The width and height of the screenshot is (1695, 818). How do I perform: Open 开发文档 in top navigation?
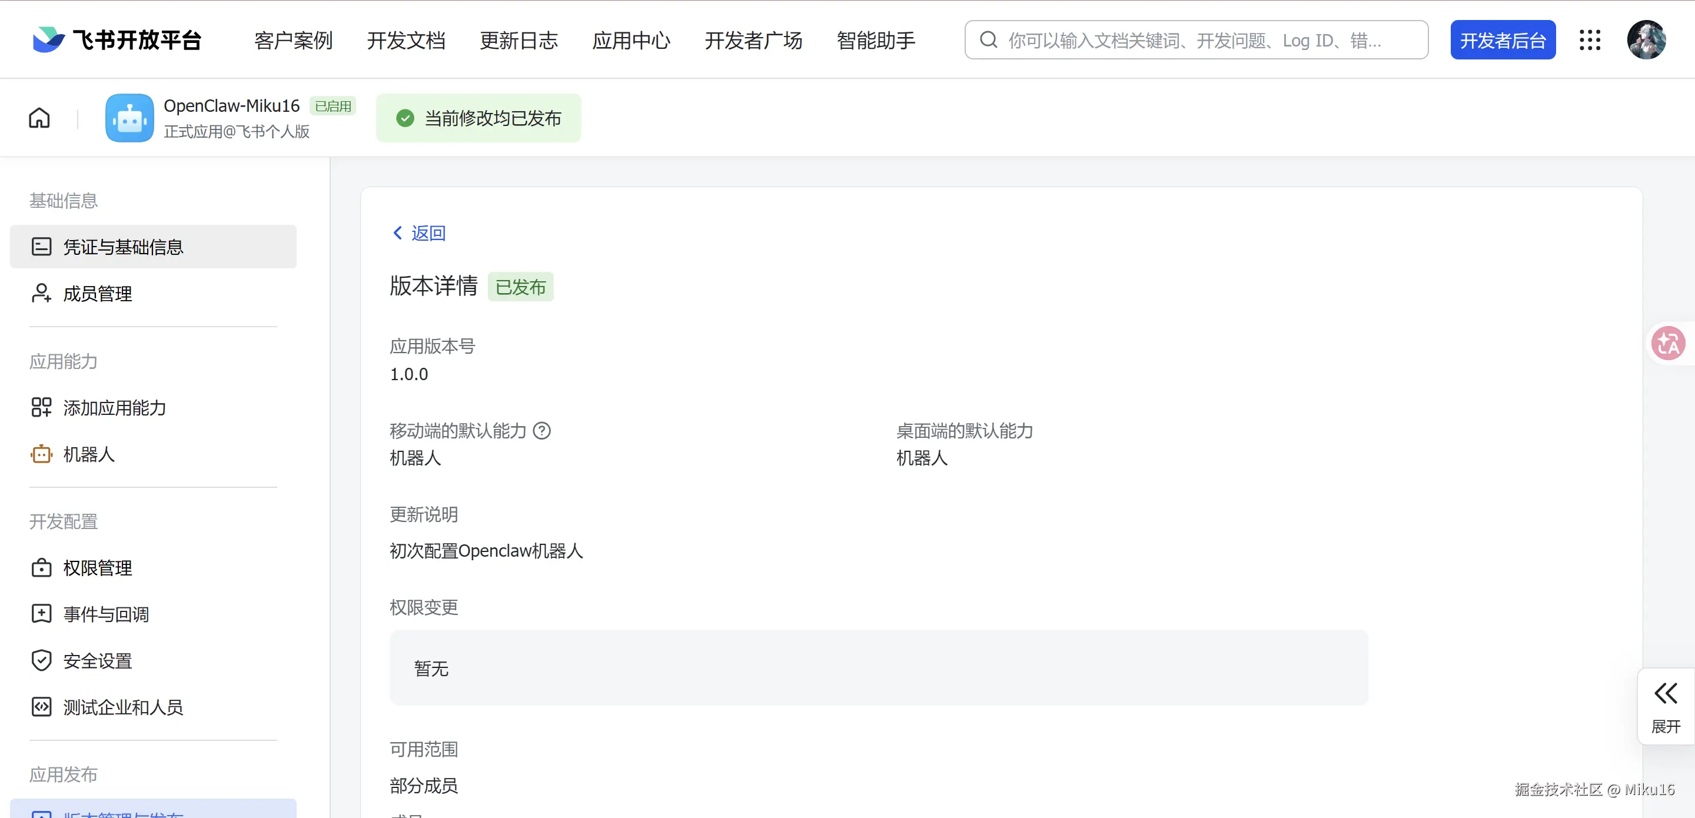(406, 41)
